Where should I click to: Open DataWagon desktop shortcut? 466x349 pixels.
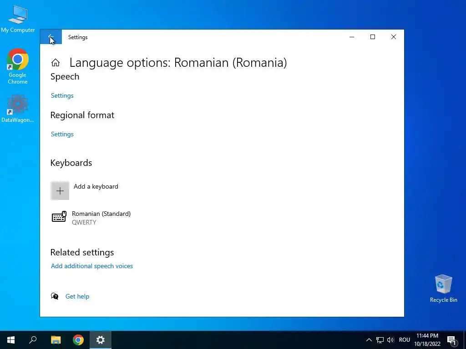(18, 108)
